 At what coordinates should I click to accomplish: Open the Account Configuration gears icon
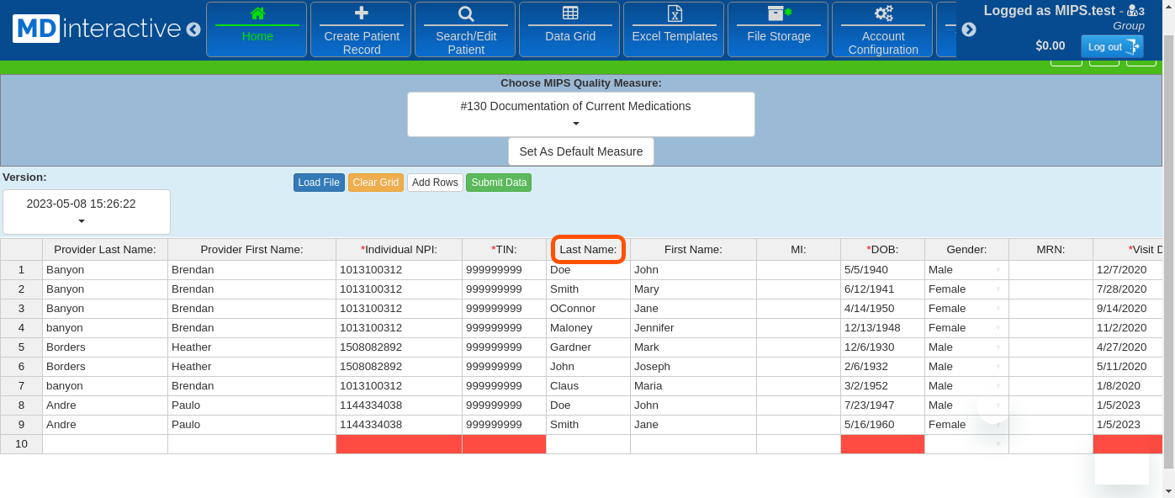tap(883, 13)
